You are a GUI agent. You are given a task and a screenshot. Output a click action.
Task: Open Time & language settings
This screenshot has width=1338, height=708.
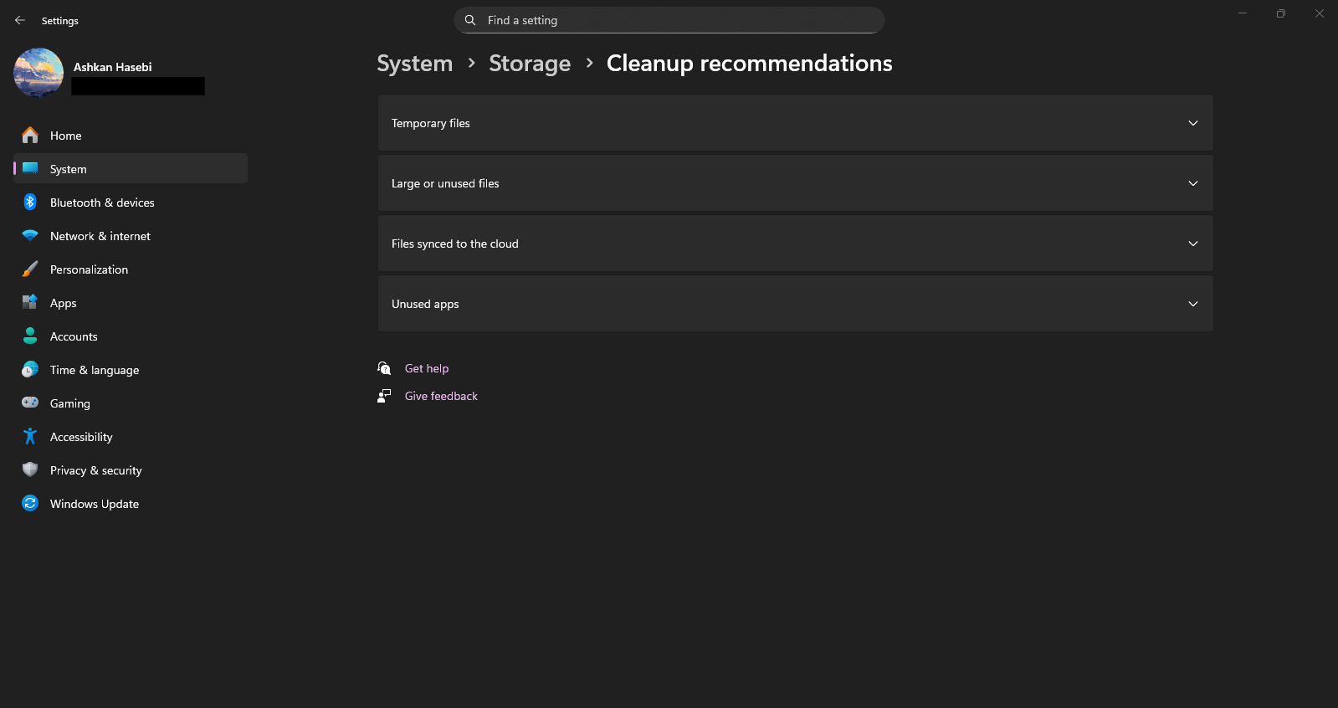pyautogui.click(x=95, y=370)
